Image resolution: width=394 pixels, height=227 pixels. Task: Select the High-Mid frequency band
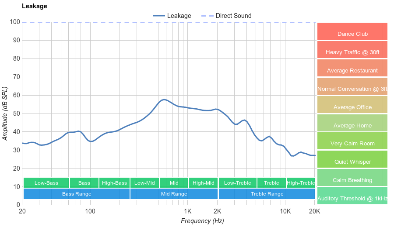tap(204, 183)
